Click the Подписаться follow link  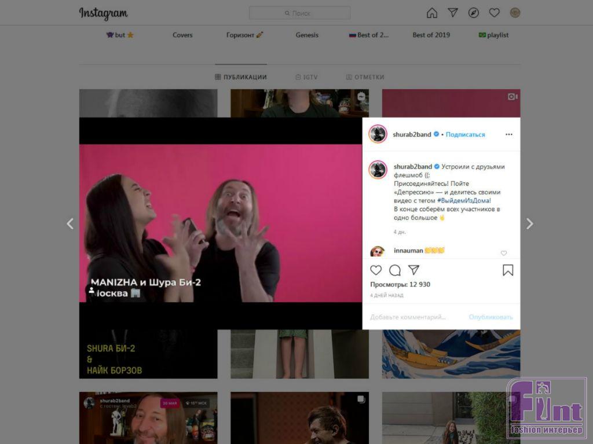(465, 134)
